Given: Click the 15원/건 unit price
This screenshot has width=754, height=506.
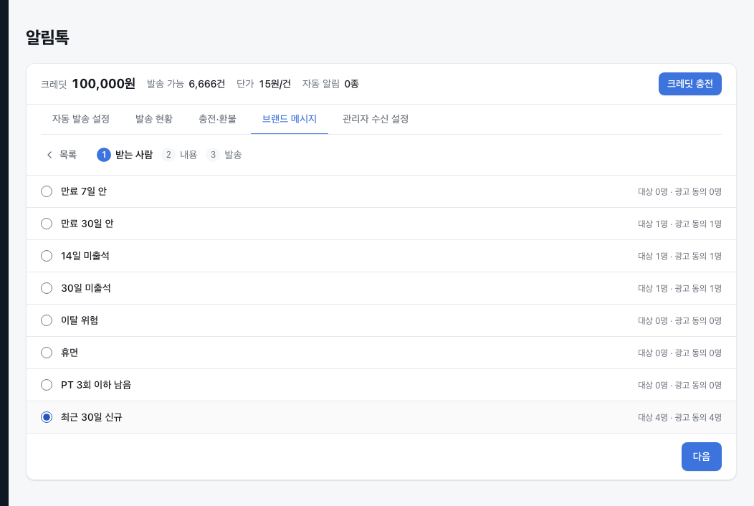Looking at the screenshot, I should click(x=275, y=84).
